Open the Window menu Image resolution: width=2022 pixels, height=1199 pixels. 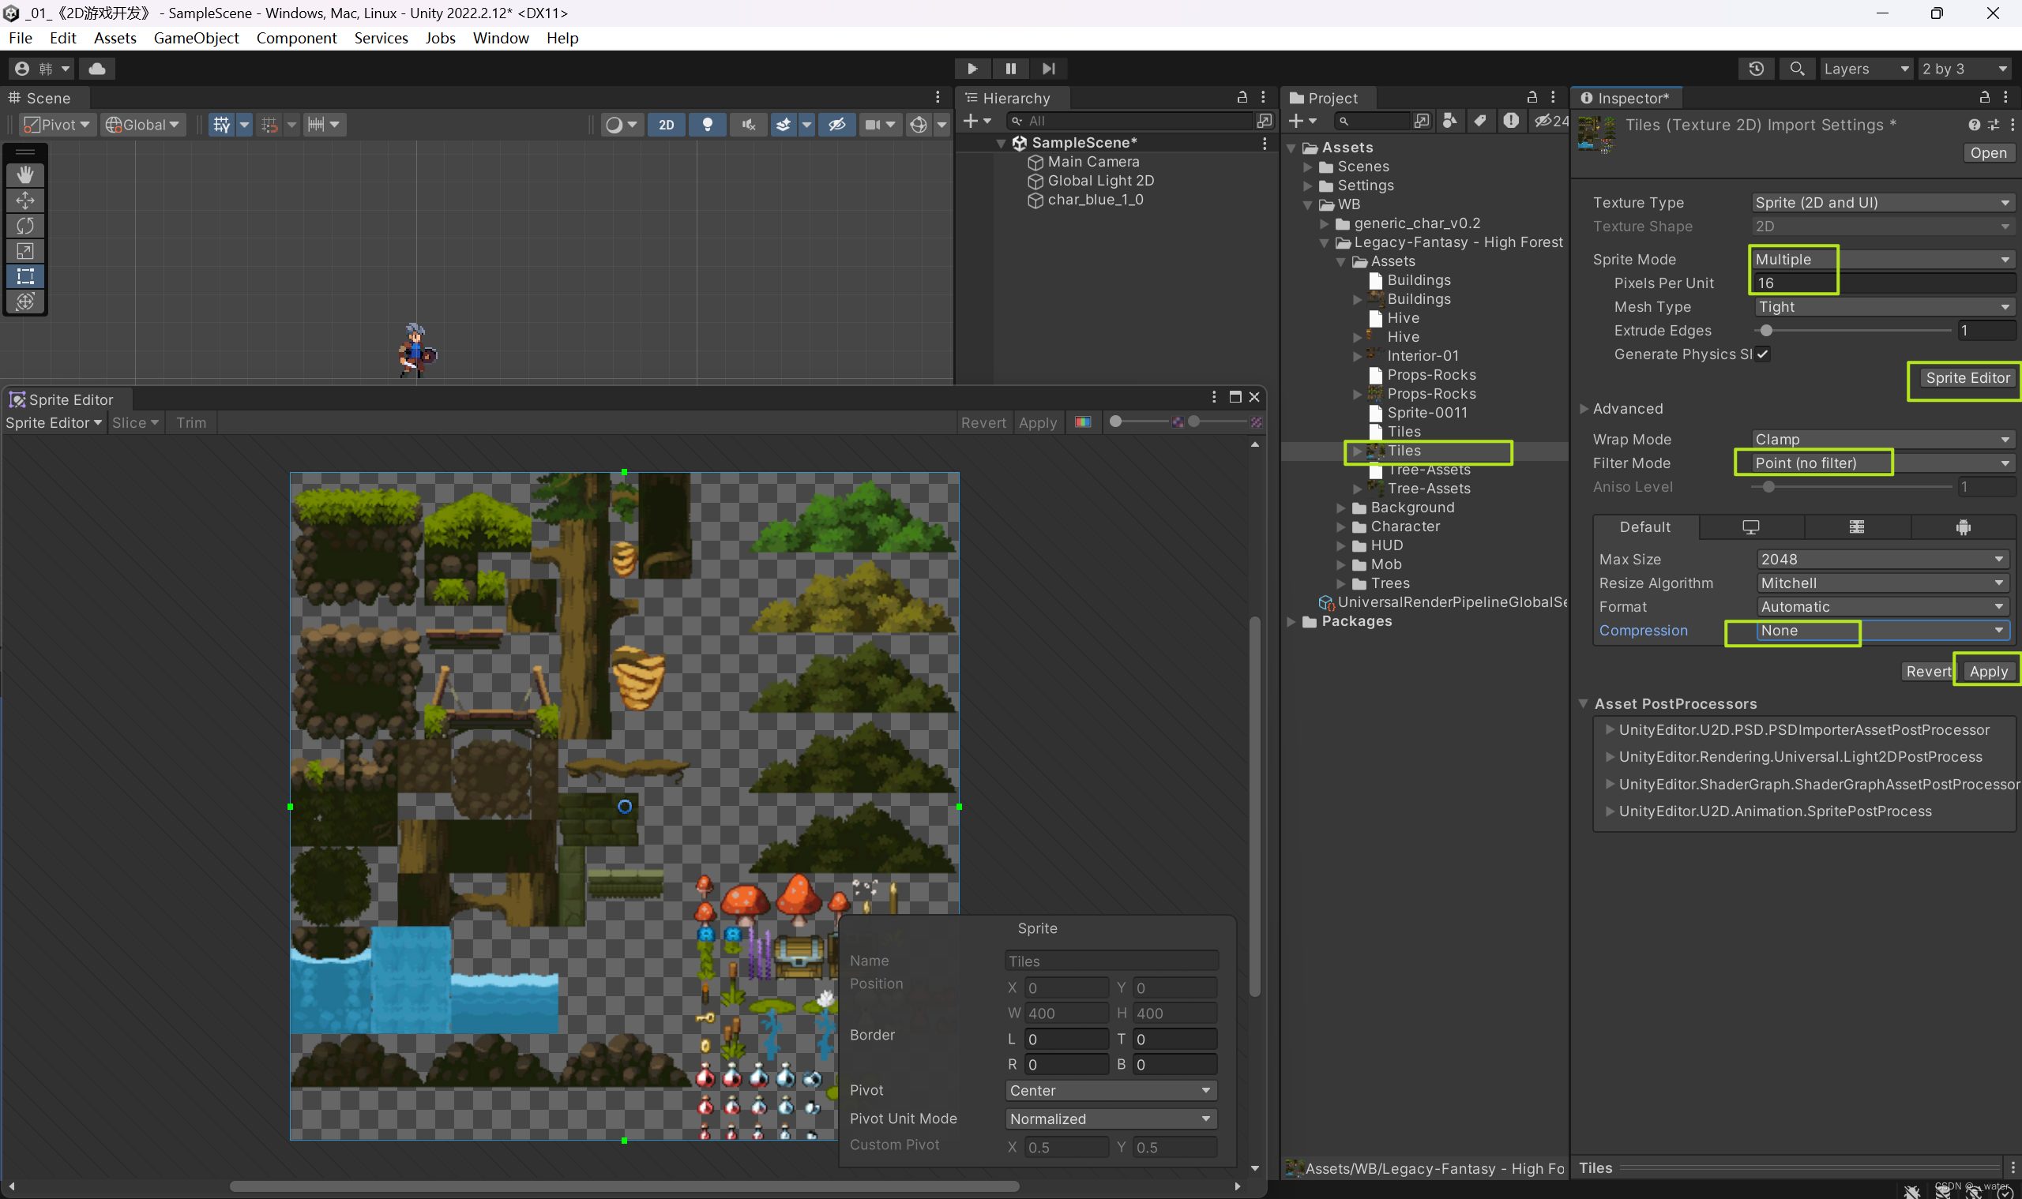click(500, 38)
